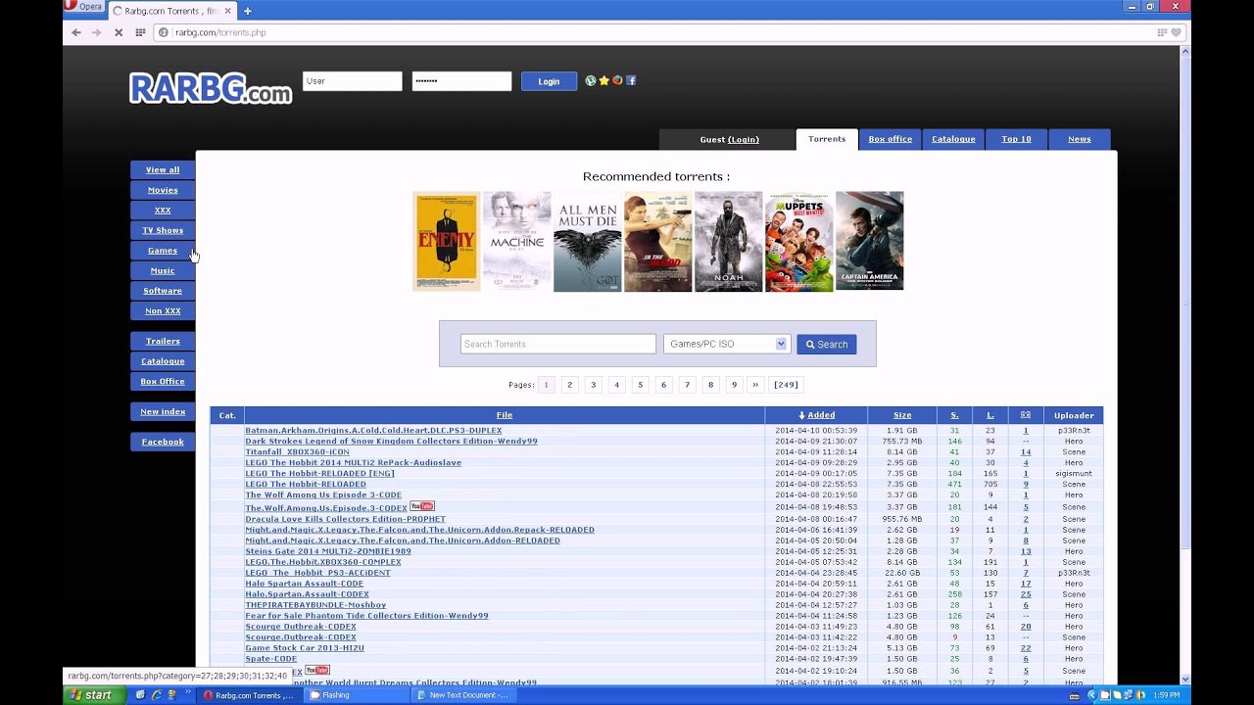Viewport: 1254px width, 705px height.
Task: Open Titanfall_XBOX360-iCON torrent link
Action: [297, 452]
